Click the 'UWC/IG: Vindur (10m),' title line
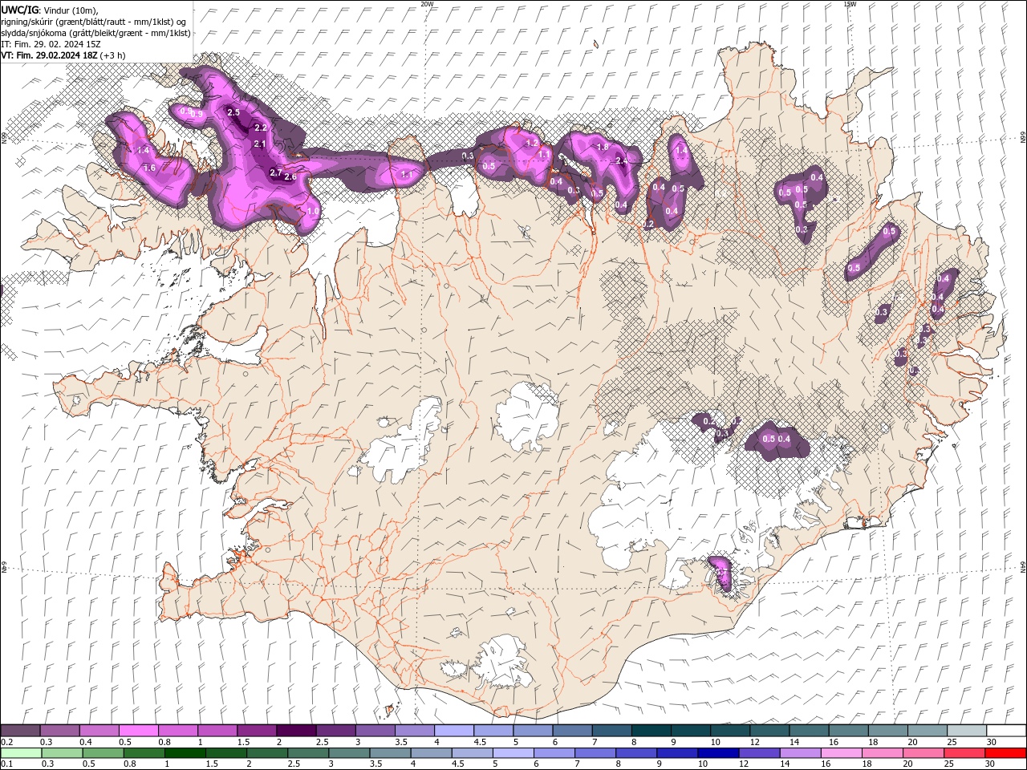The width and height of the screenshot is (1027, 770). pos(49,10)
